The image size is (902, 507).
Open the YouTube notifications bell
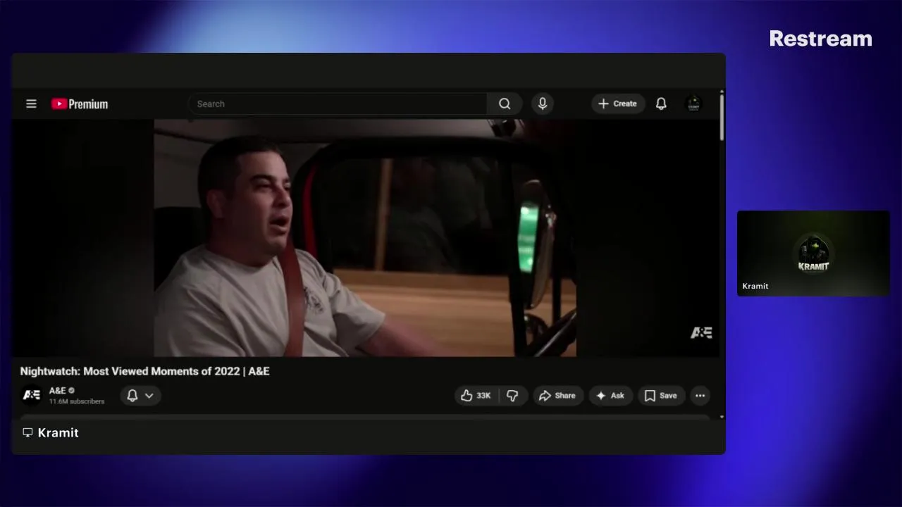[661, 104]
